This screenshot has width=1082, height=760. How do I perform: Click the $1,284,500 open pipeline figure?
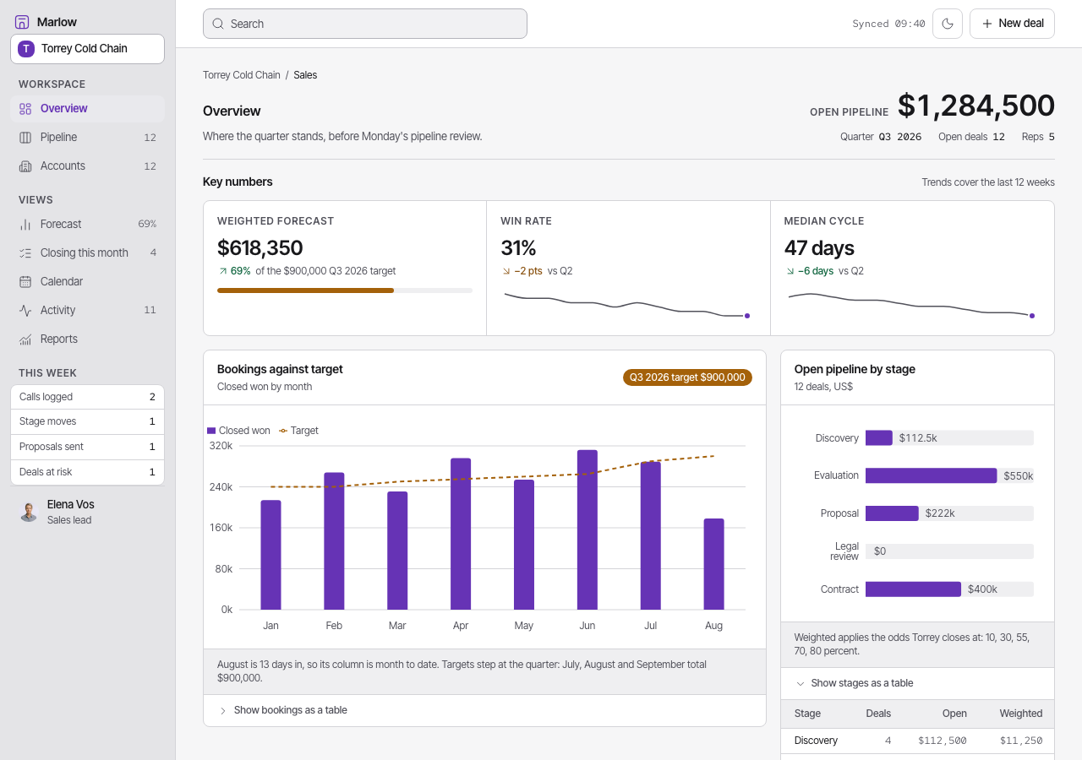coord(976,106)
